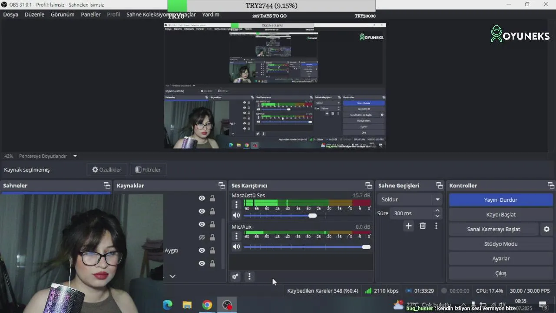Pop out the Sahneler dock panel
The height and width of the screenshot is (313, 556).
(107, 186)
